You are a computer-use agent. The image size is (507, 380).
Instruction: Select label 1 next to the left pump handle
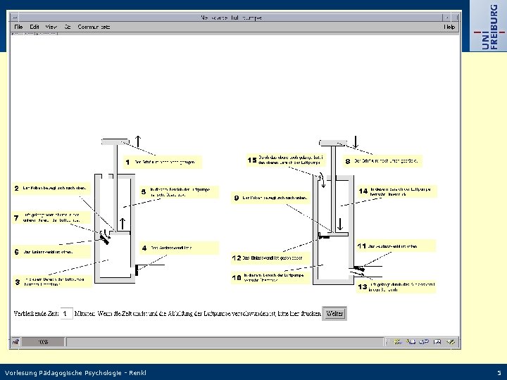pos(163,163)
